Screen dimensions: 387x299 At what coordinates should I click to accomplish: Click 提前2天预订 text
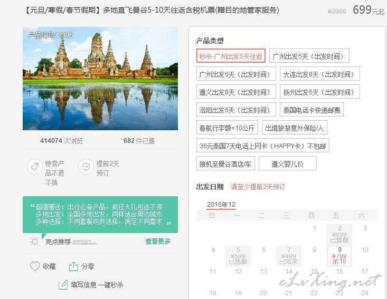[x=108, y=168]
